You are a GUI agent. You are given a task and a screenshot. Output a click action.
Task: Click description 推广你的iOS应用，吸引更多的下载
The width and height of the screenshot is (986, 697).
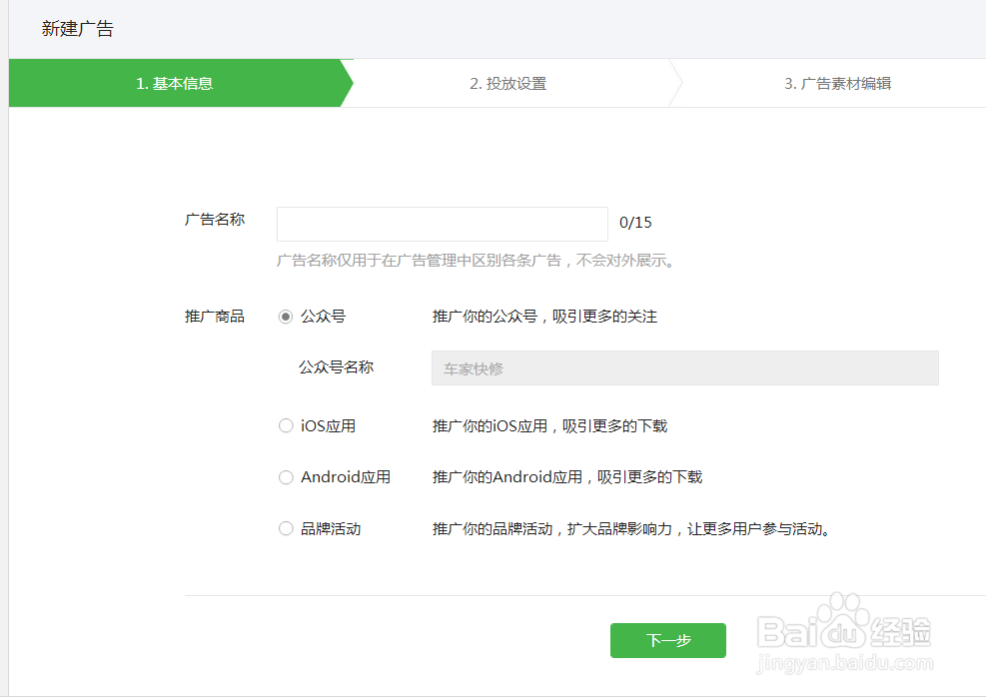click(549, 426)
